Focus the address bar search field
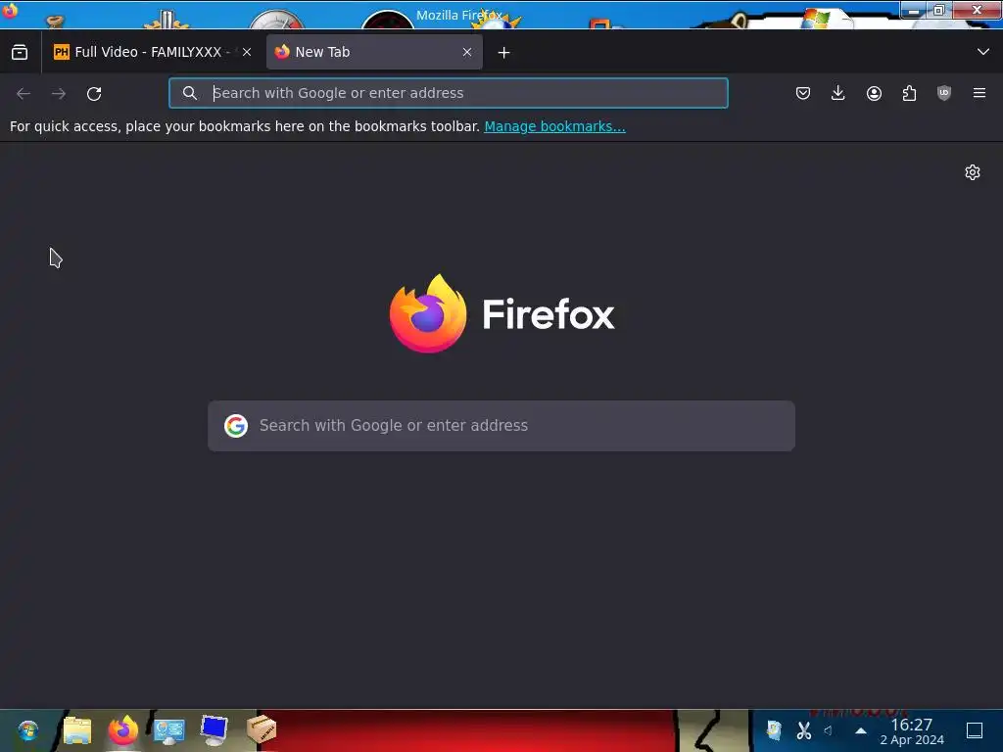The image size is (1003, 752). coord(449,93)
